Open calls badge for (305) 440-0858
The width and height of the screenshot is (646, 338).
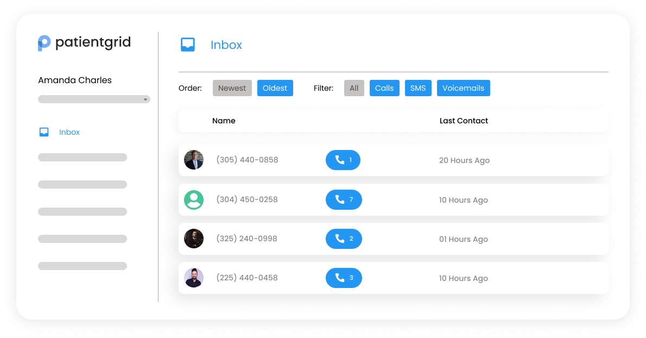(343, 160)
